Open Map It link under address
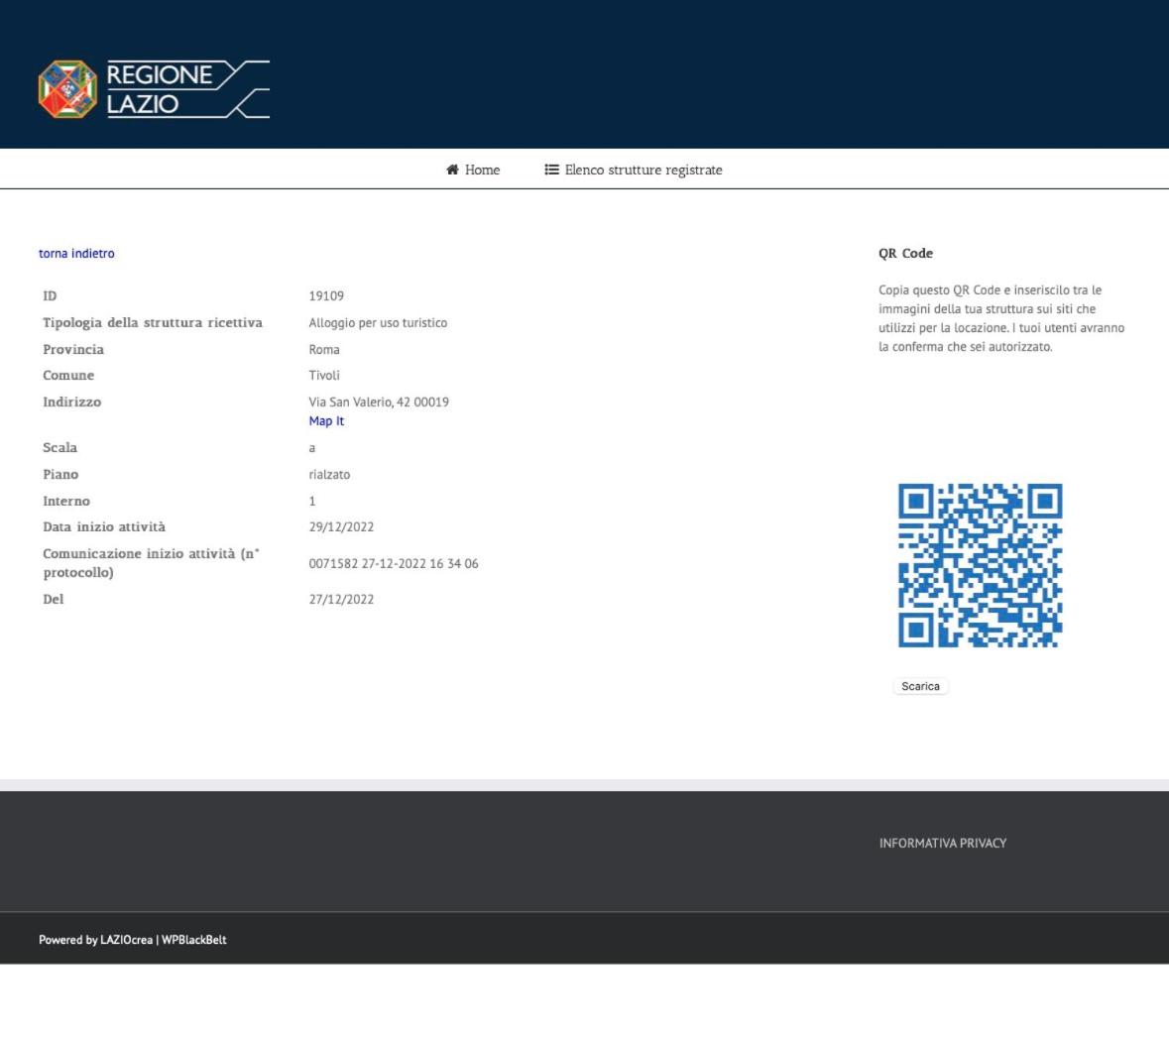Image resolution: width=1169 pixels, height=1038 pixels. (326, 421)
